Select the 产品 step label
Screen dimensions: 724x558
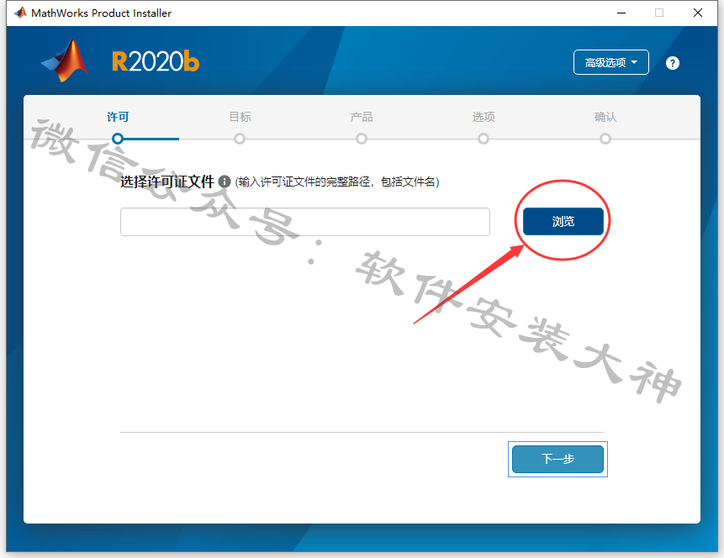(362, 118)
